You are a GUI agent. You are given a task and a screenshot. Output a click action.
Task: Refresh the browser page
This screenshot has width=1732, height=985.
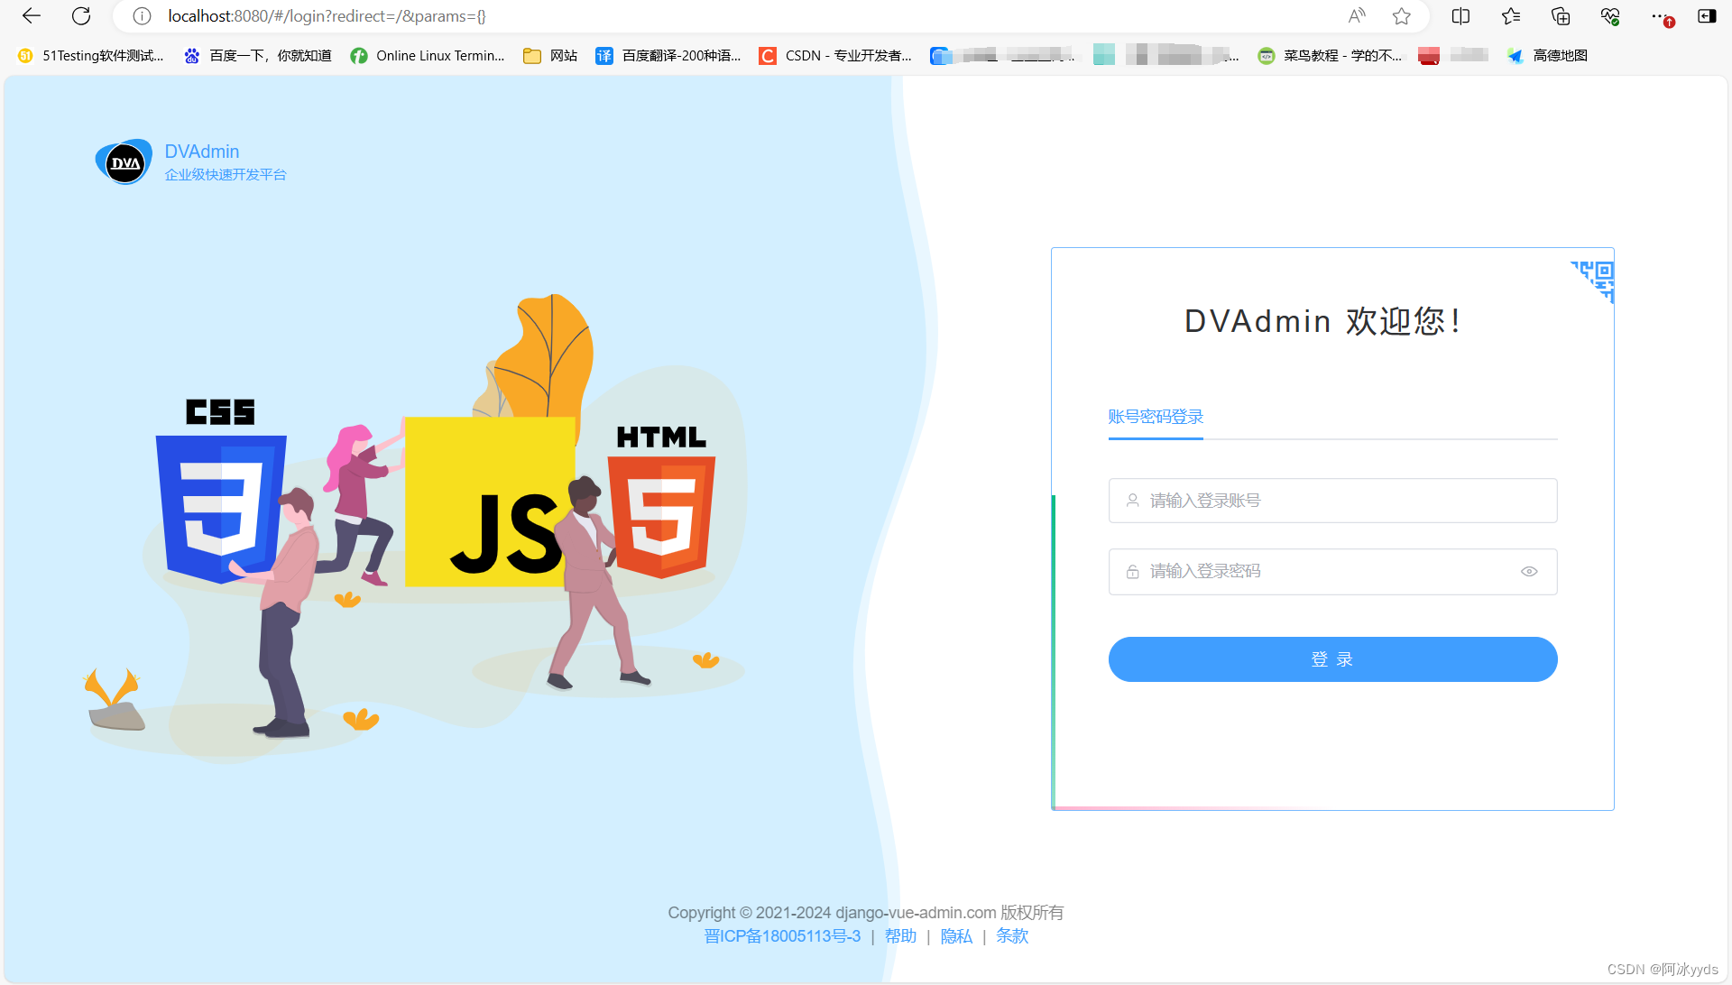[81, 16]
